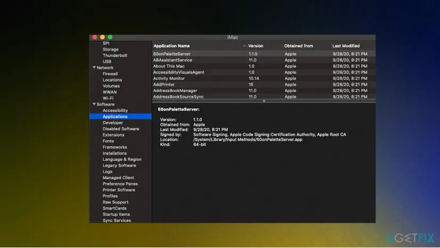Open Disabled Software list

[x=121, y=129]
